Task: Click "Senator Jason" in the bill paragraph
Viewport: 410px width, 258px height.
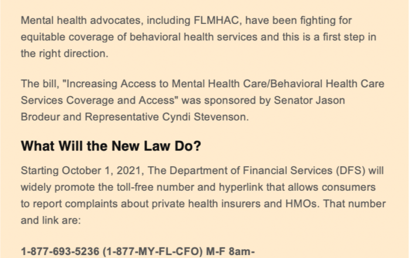Action: click(x=309, y=100)
